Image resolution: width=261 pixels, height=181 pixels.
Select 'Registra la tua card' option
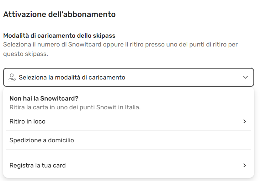pyautogui.click(x=38, y=165)
